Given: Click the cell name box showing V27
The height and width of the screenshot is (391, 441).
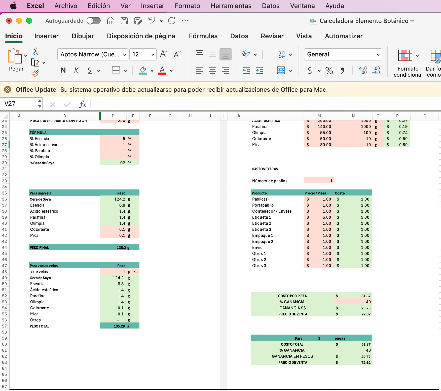Looking at the screenshot, I should 20,104.
